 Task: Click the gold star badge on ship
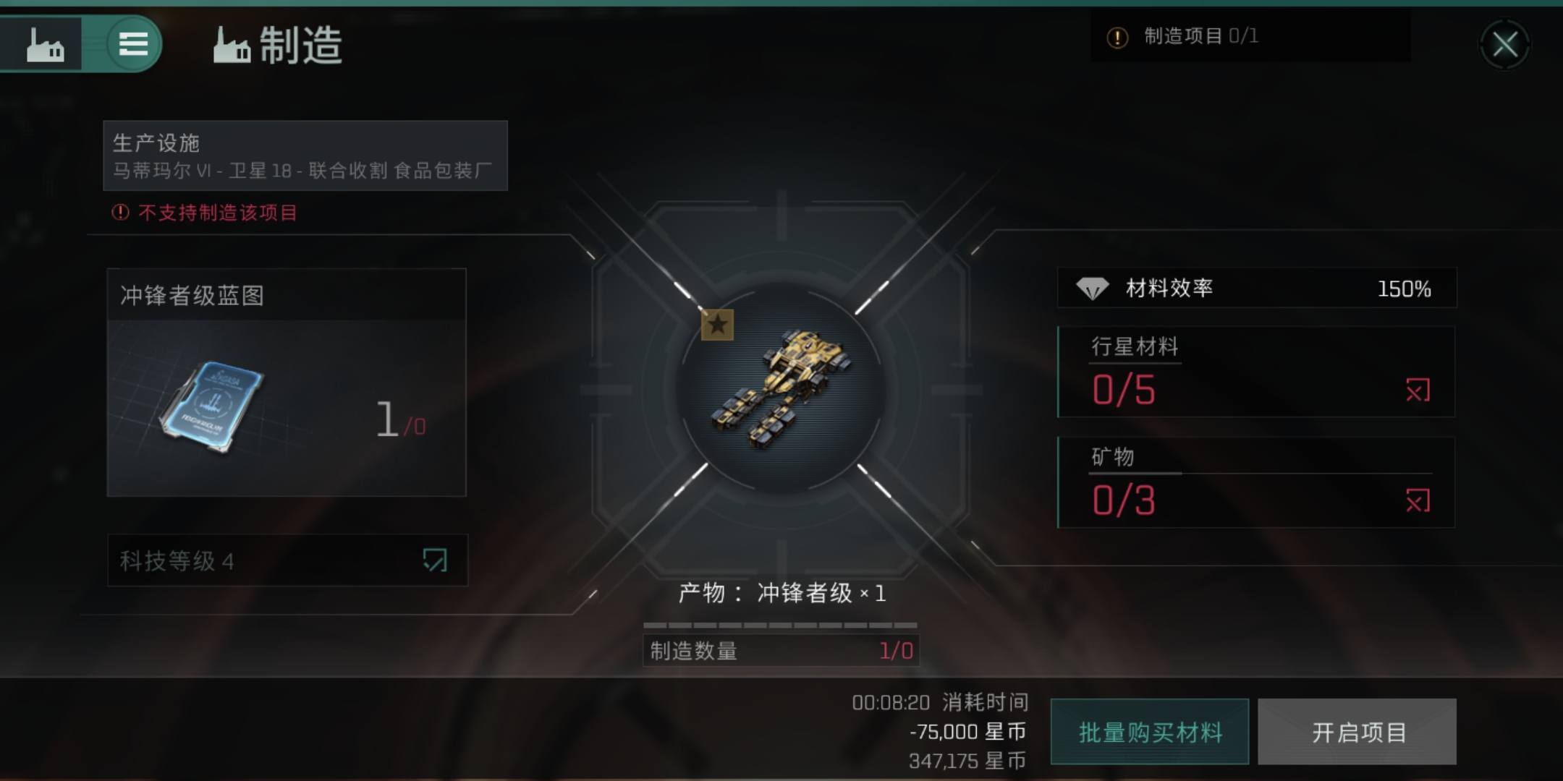coord(717,325)
